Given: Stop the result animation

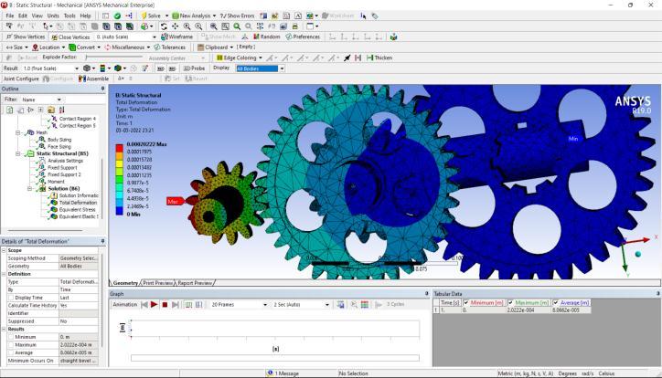Looking at the screenshot, I should pos(165,304).
